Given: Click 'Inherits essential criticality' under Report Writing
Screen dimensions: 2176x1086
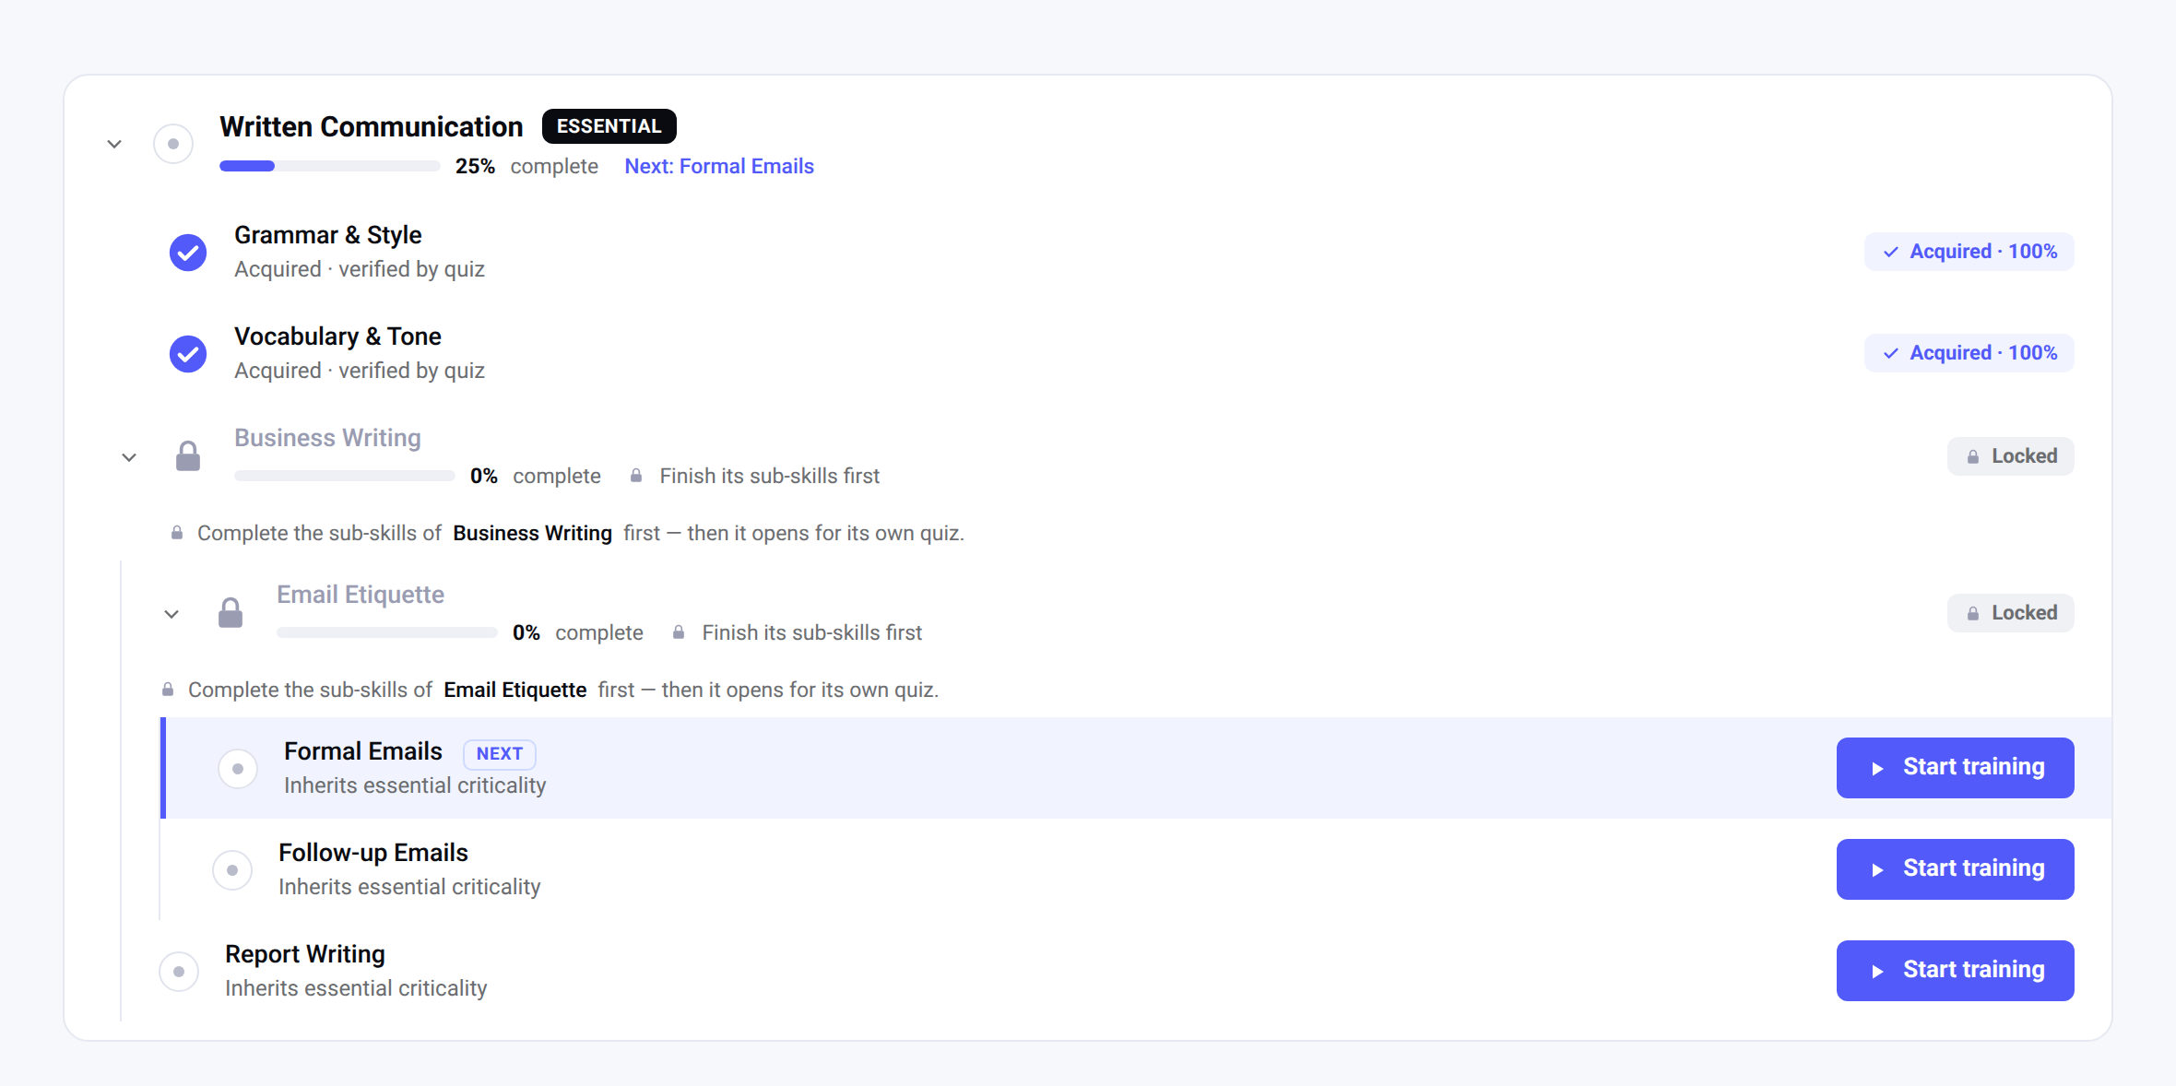Looking at the screenshot, I should point(356,988).
